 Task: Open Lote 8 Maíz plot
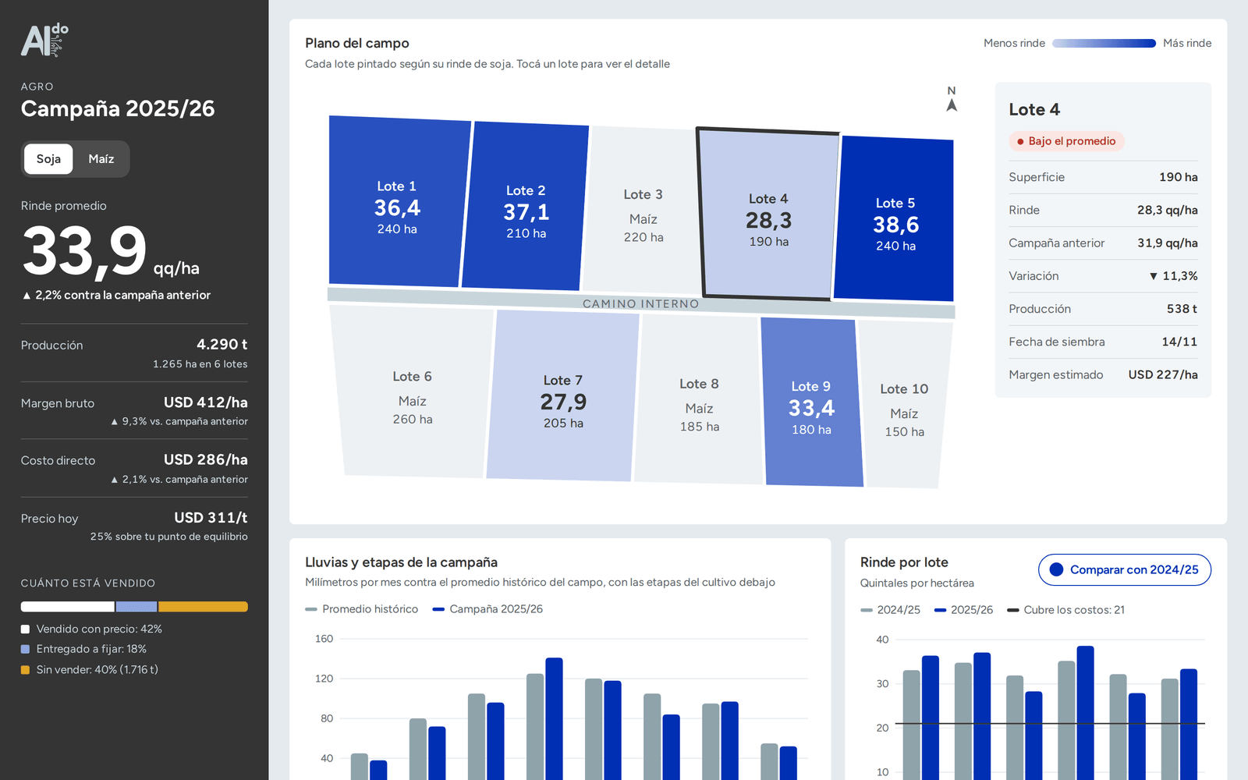699,399
